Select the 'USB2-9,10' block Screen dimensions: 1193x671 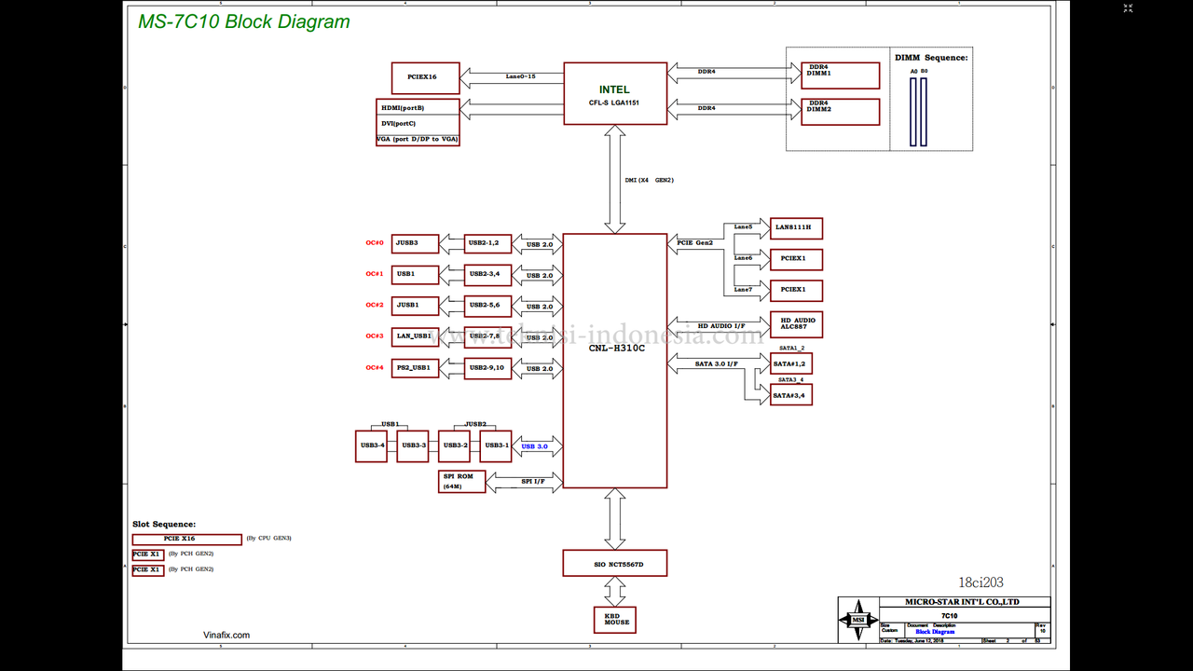tap(487, 367)
